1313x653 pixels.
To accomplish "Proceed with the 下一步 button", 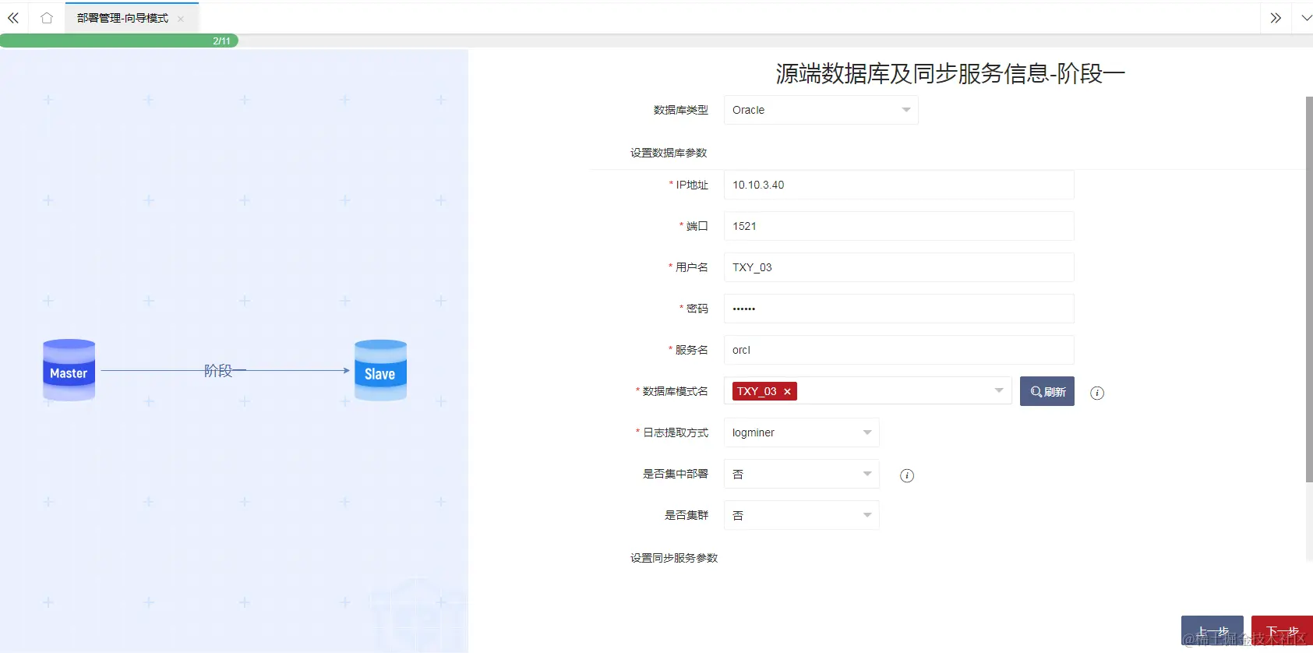I will click(x=1282, y=631).
